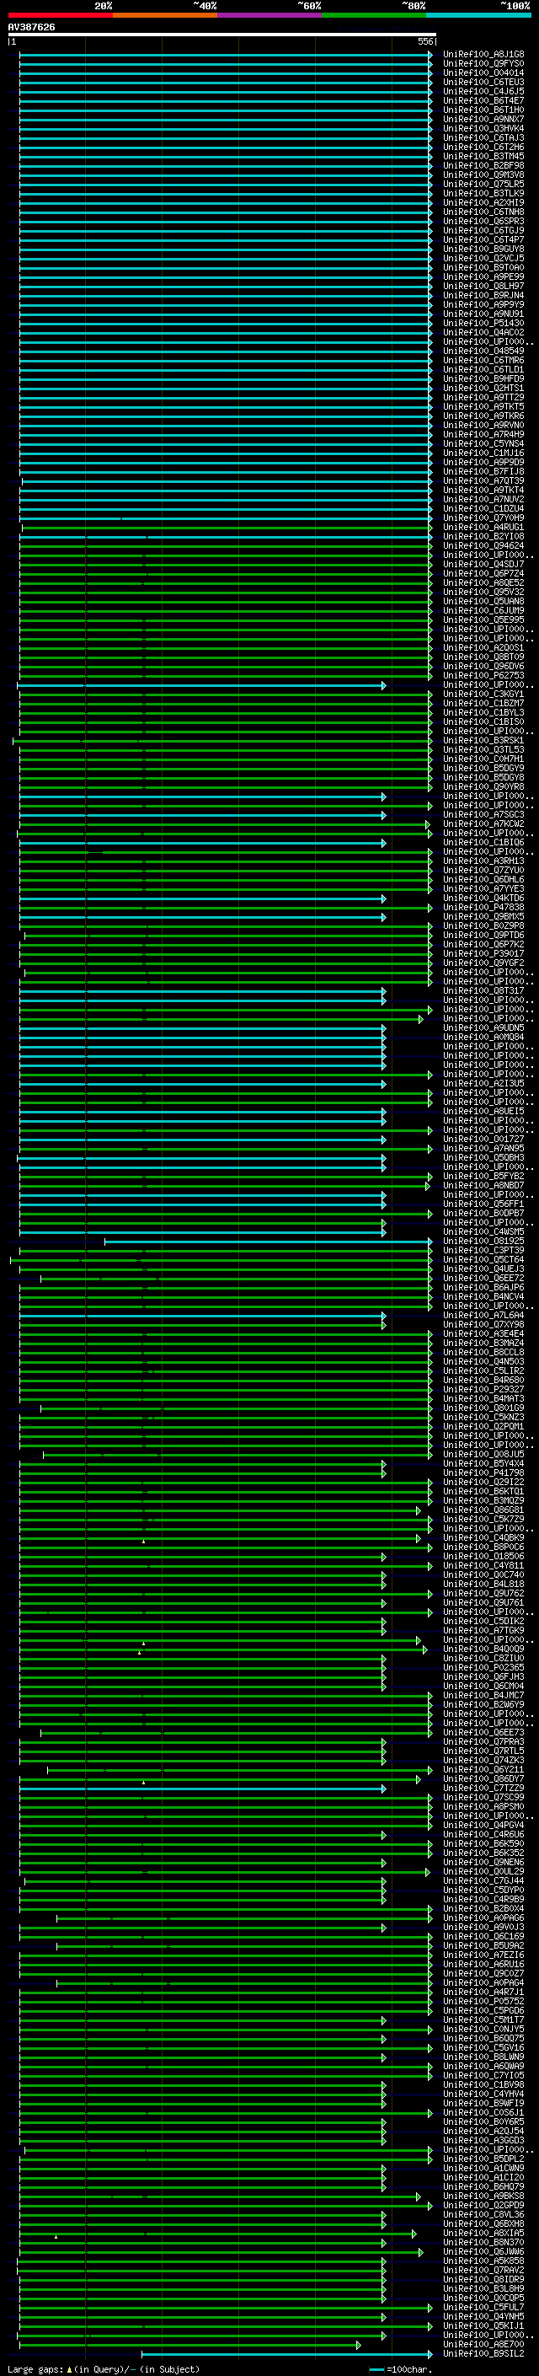539x2376 pixels.
Task: Open hit UniRef100_C6TEU3
Action: 483,82
